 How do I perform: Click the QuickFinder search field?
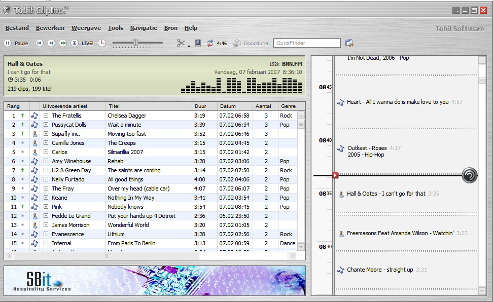[x=307, y=43]
